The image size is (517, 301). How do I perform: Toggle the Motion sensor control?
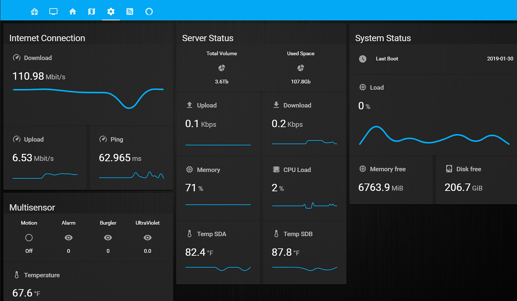point(29,237)
